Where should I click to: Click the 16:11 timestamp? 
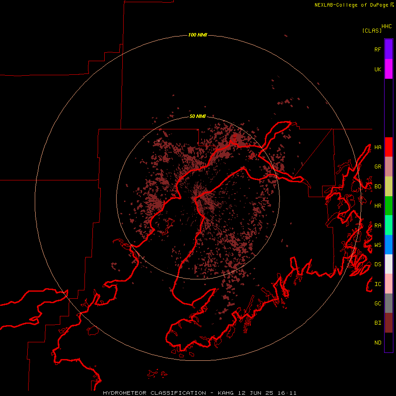click(287, 393)
